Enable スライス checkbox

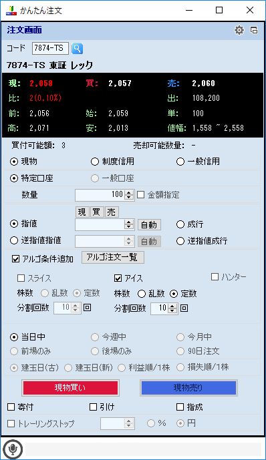point(21,278)
